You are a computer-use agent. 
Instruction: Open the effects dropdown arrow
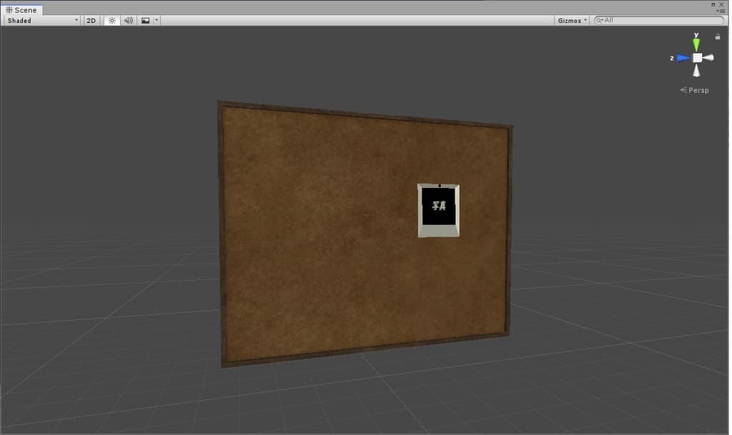157,21
